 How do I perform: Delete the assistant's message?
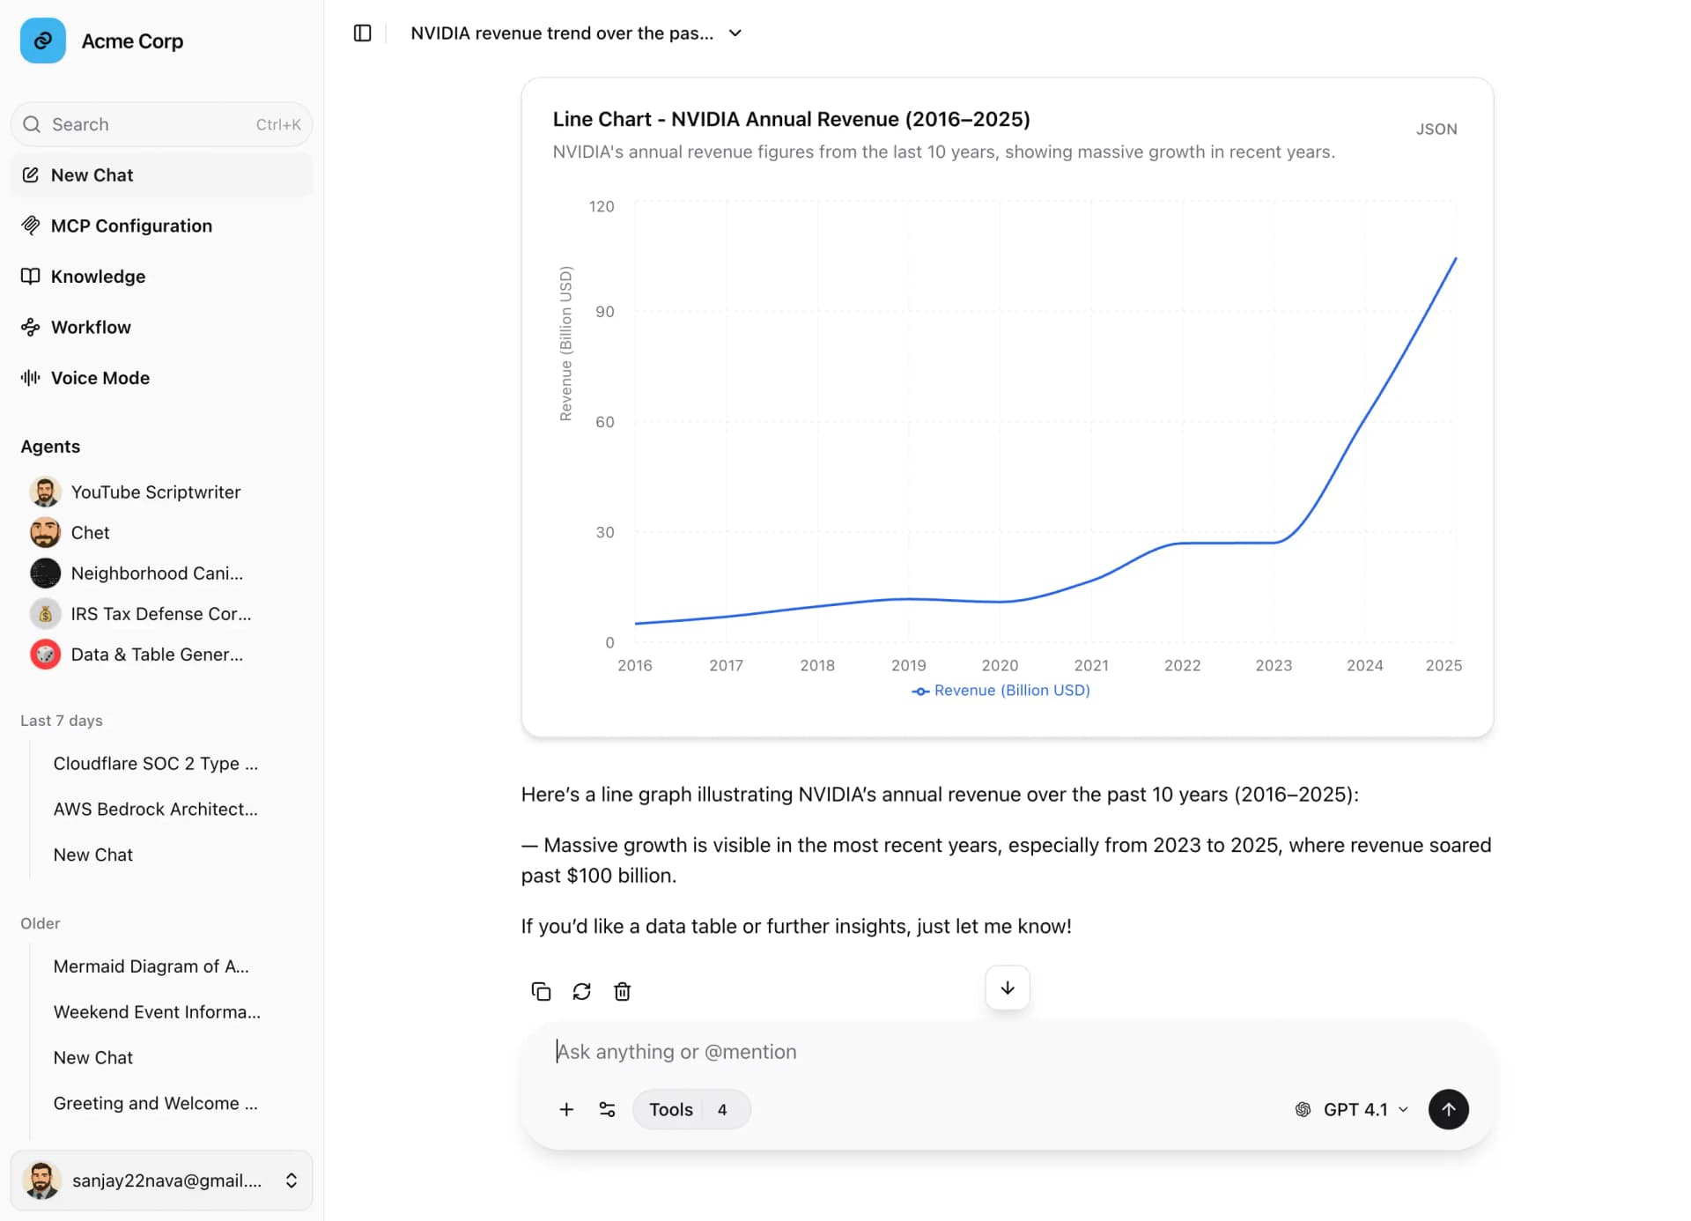tap(623, 991)
